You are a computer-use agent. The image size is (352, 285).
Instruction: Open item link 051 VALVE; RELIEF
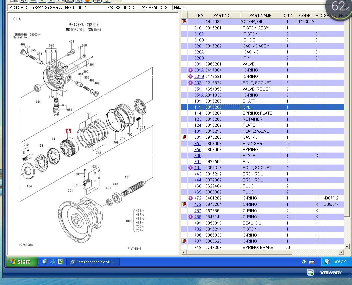pos(198,89)
